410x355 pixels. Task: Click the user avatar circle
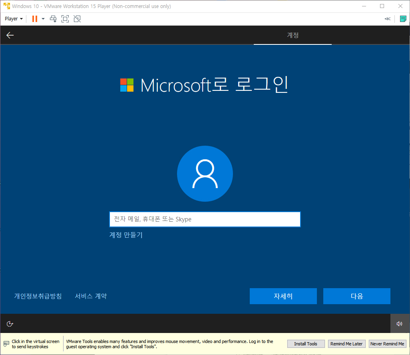205,174
